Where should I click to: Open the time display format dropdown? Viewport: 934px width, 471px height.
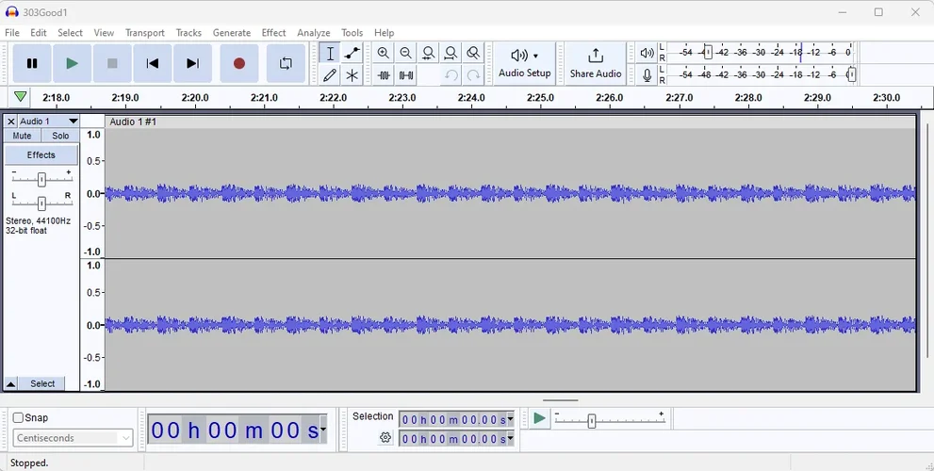(x=323, y=430)
